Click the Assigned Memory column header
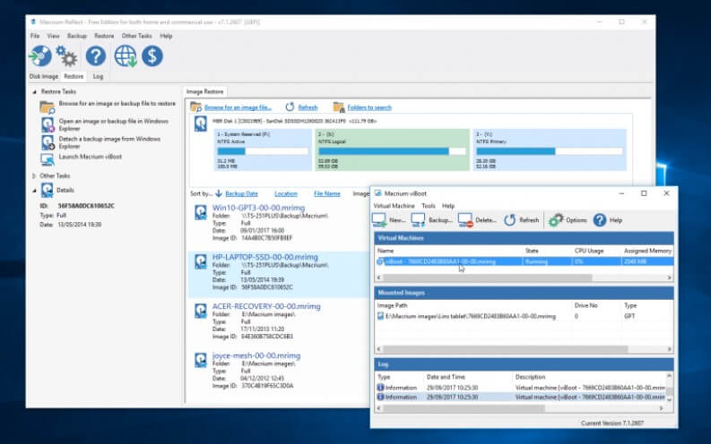This screenshot has height=444, width=711. pos(647,251)
